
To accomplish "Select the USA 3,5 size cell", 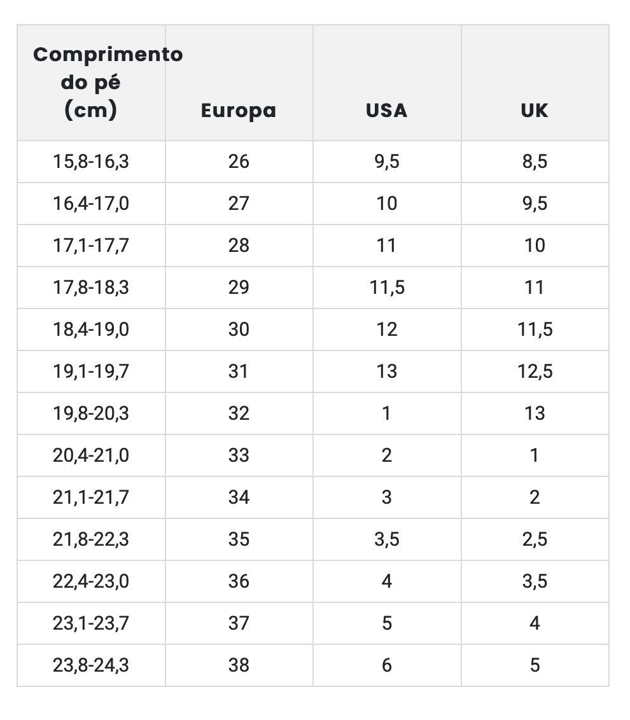I will click(386, 539).
